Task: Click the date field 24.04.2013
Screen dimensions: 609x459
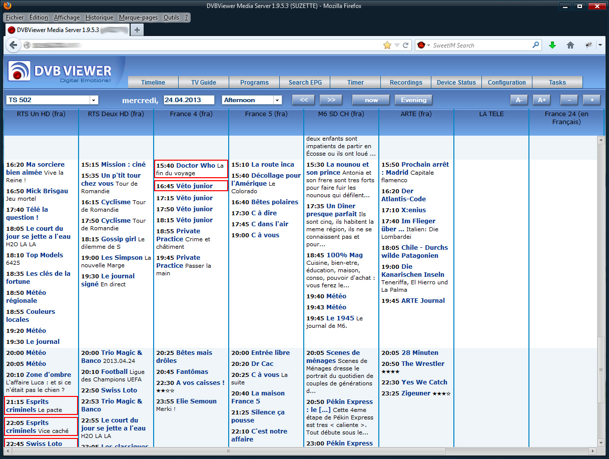Action: 189,100
